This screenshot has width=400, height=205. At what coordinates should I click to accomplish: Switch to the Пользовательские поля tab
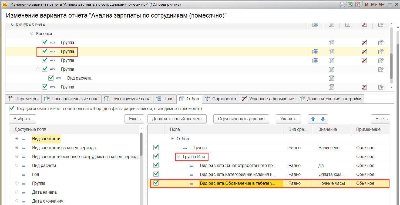click(71, 99)
